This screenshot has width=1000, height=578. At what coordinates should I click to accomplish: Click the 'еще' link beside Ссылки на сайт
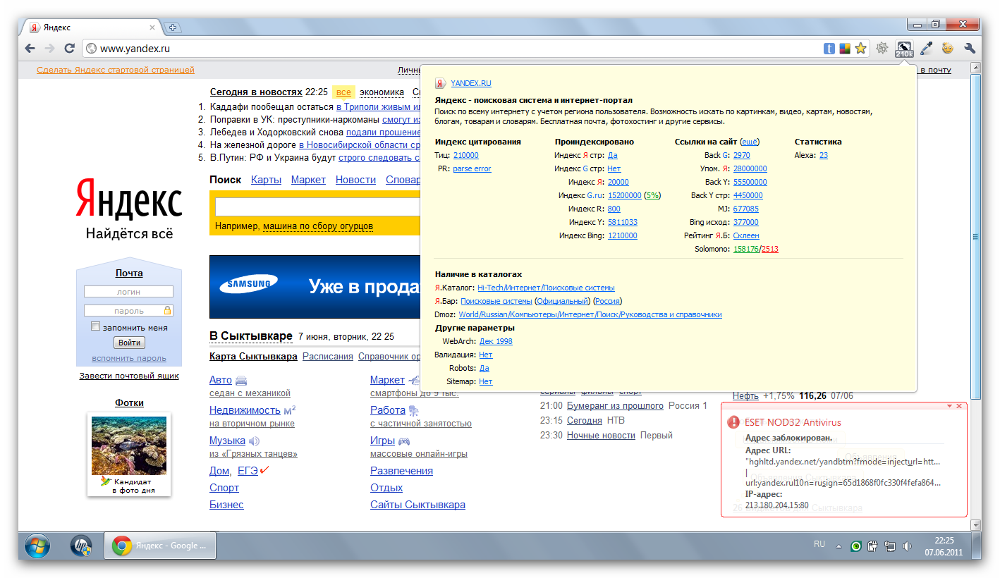coord(750,142)
